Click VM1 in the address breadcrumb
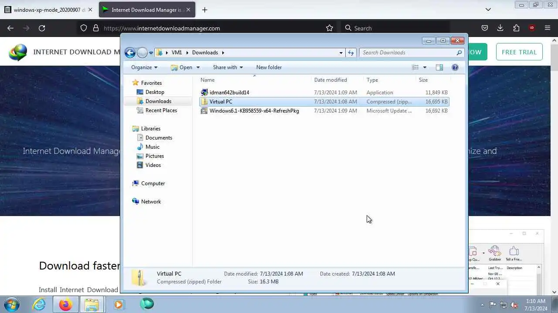The height and width of the screenshot is (313, 558). [x=177, y=53]
